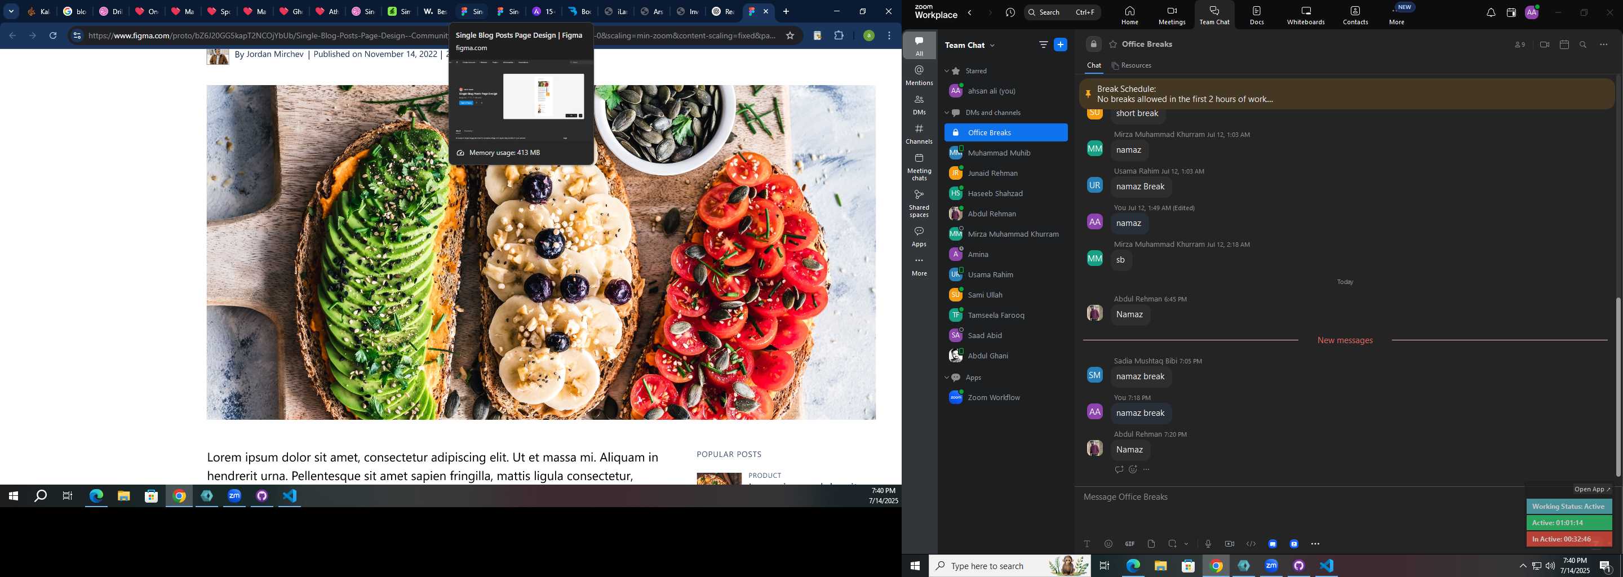Viewport: 1623px width, 577px height.
Task: Open chat with Muhammad Muhib
Action: tap(1005, 153)
